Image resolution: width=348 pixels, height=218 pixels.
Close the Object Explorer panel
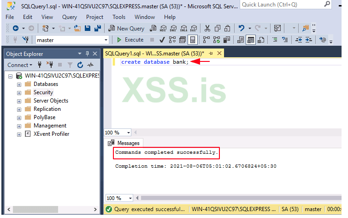pyautogui.click(x=95, y=54)
